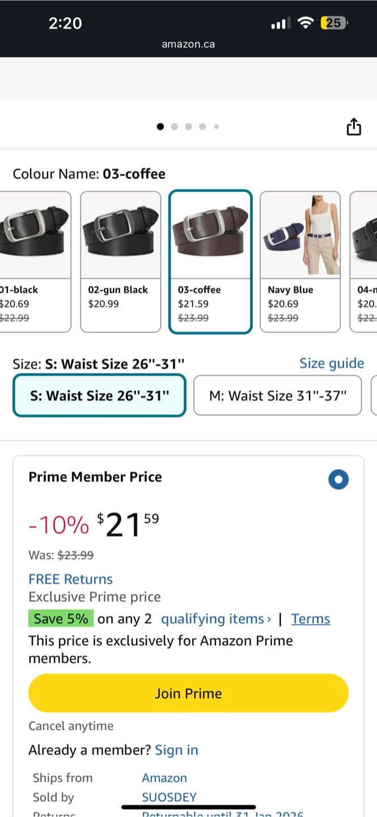Expand qualifying items chevron link
This screenshot has width=377, height=817.
coord(215,619)
